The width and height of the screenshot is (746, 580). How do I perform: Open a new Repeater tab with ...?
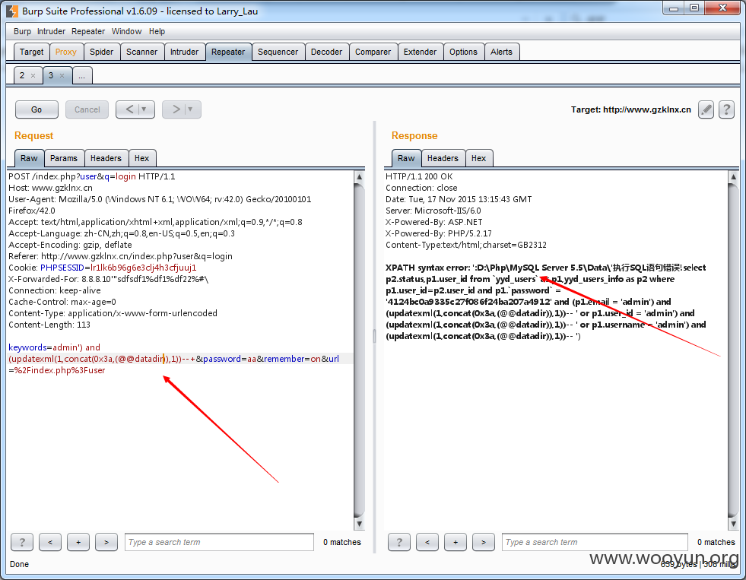tap(82, 75)
